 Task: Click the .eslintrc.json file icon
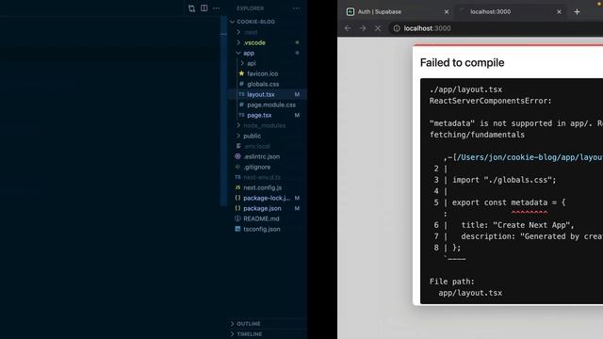coord(237,156)
